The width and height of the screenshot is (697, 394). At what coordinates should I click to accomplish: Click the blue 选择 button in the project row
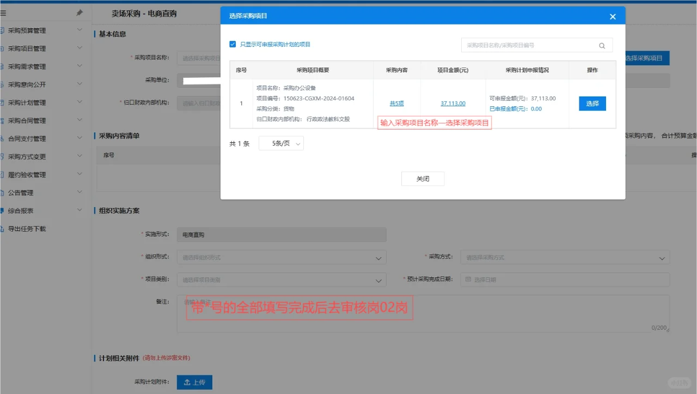tap(592, 104)
